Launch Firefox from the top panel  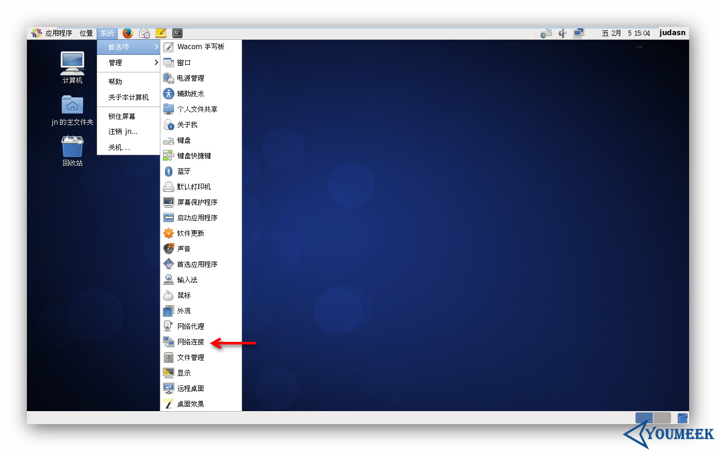click(x=128, y=33)
